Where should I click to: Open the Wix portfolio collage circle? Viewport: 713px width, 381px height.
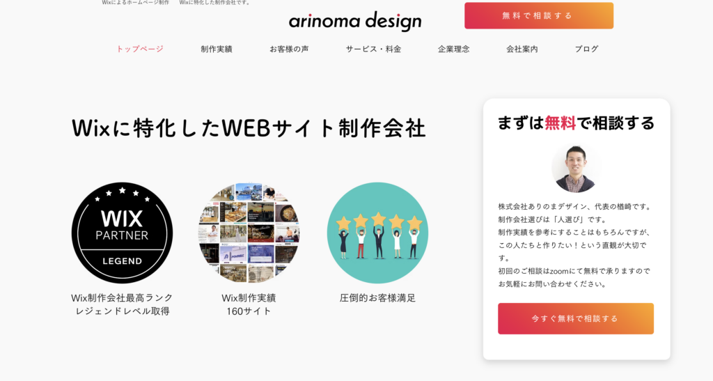(249, 233)
